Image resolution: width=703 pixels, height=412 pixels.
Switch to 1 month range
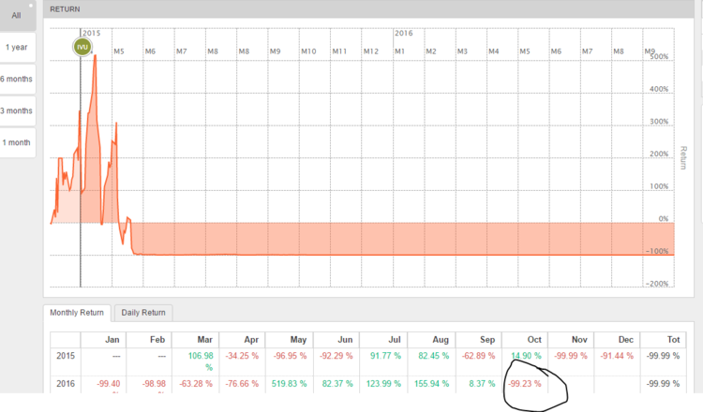17,142
